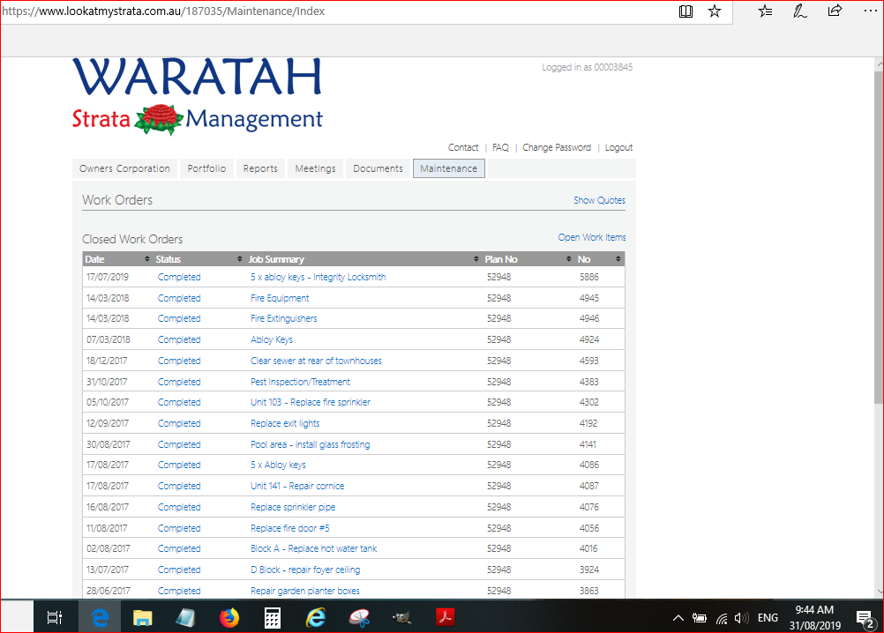Open the Action Center notifications icon
Screen dimensions: 884x633
click(865, 619)
